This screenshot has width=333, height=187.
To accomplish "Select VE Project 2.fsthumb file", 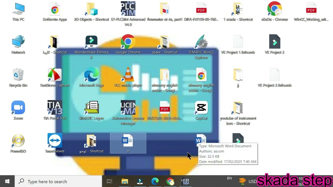I will (274, 78).
